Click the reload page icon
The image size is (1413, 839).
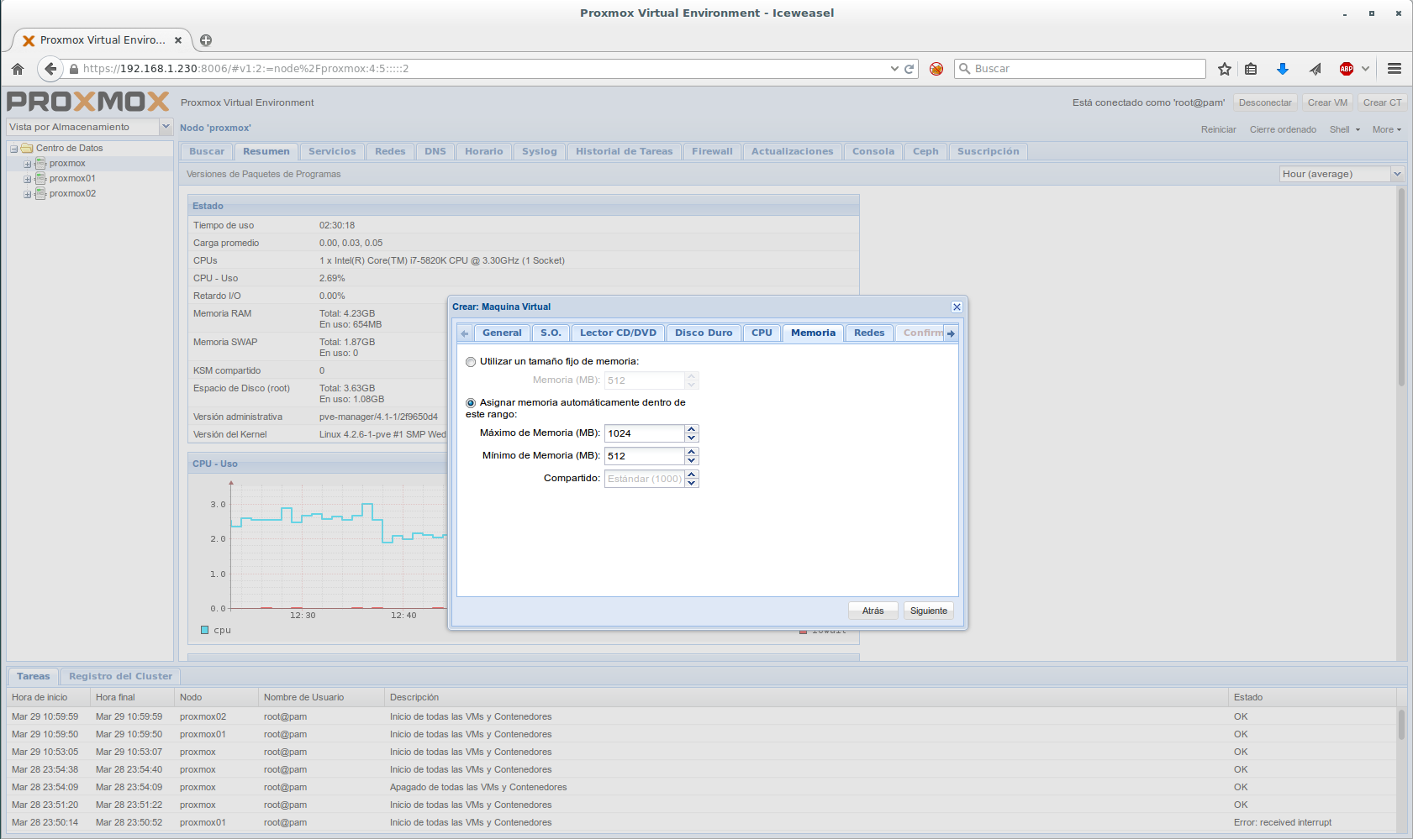(909, 69)
